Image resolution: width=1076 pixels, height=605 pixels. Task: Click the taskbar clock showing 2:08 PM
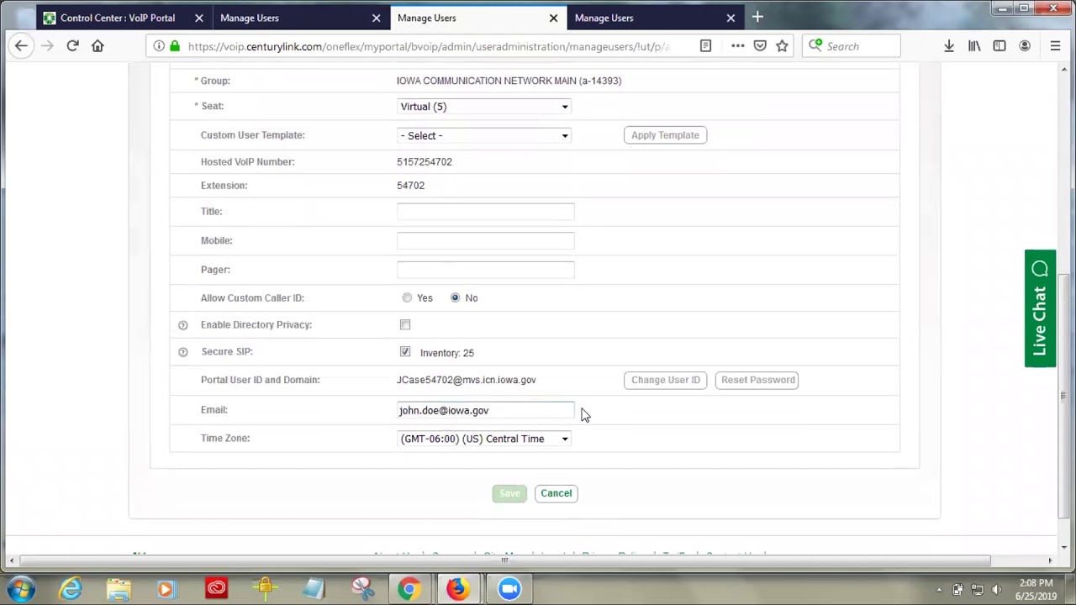coord(1036,589)
